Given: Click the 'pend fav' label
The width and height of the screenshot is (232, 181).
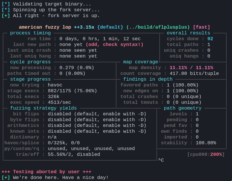Looking at the screenshot, I should click(x=175, y=125).
